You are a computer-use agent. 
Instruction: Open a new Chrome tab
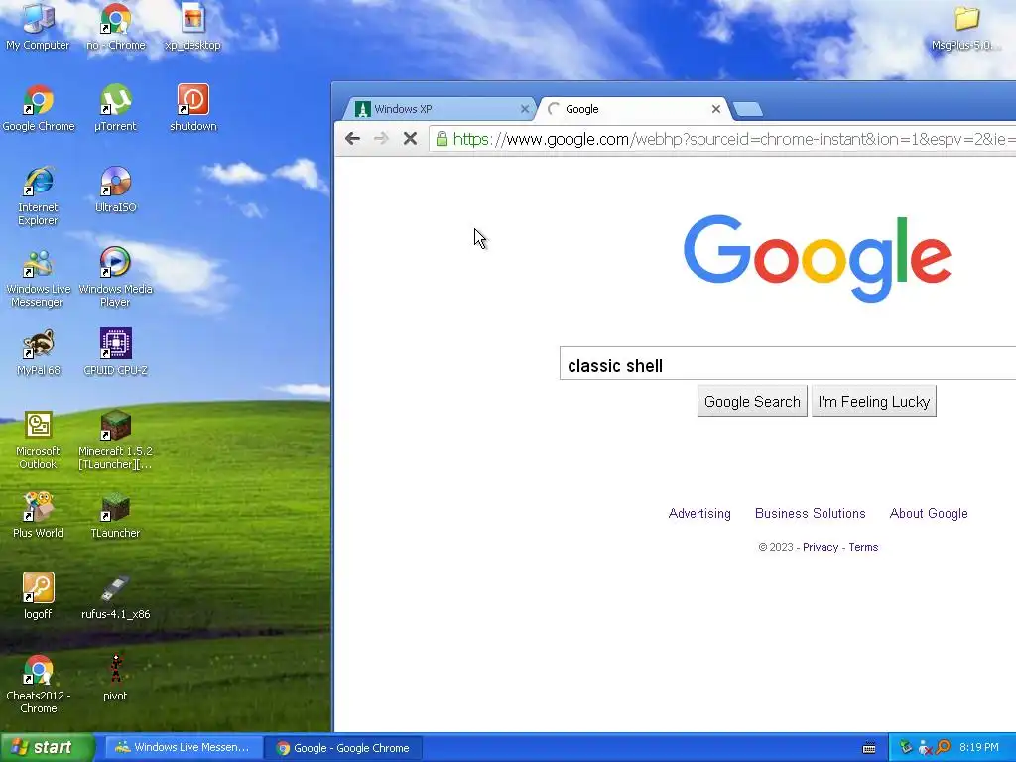[x=748, y=109]
